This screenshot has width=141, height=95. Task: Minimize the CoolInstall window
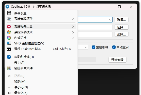108,7
